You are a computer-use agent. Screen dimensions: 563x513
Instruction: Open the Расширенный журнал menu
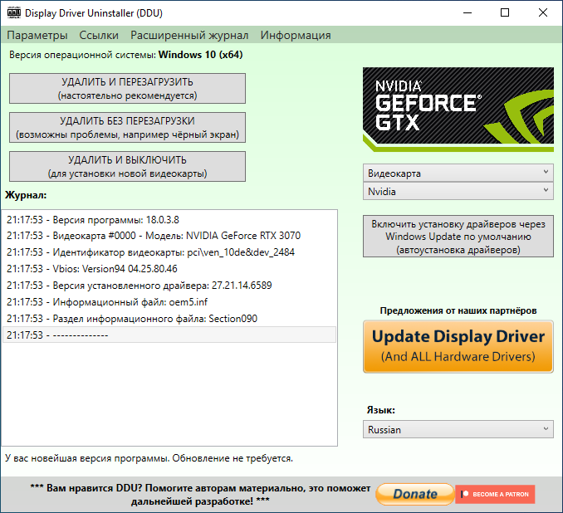tap(189, 35)
